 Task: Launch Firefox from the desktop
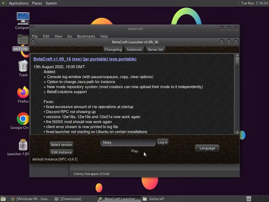23,92
